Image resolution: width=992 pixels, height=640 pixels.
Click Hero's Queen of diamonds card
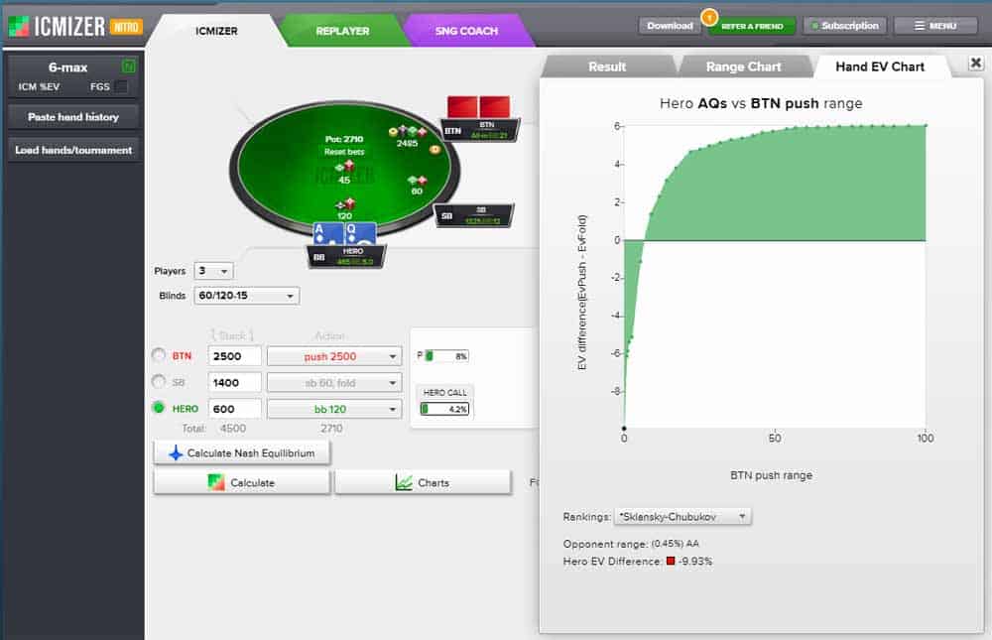pos(360,234)
